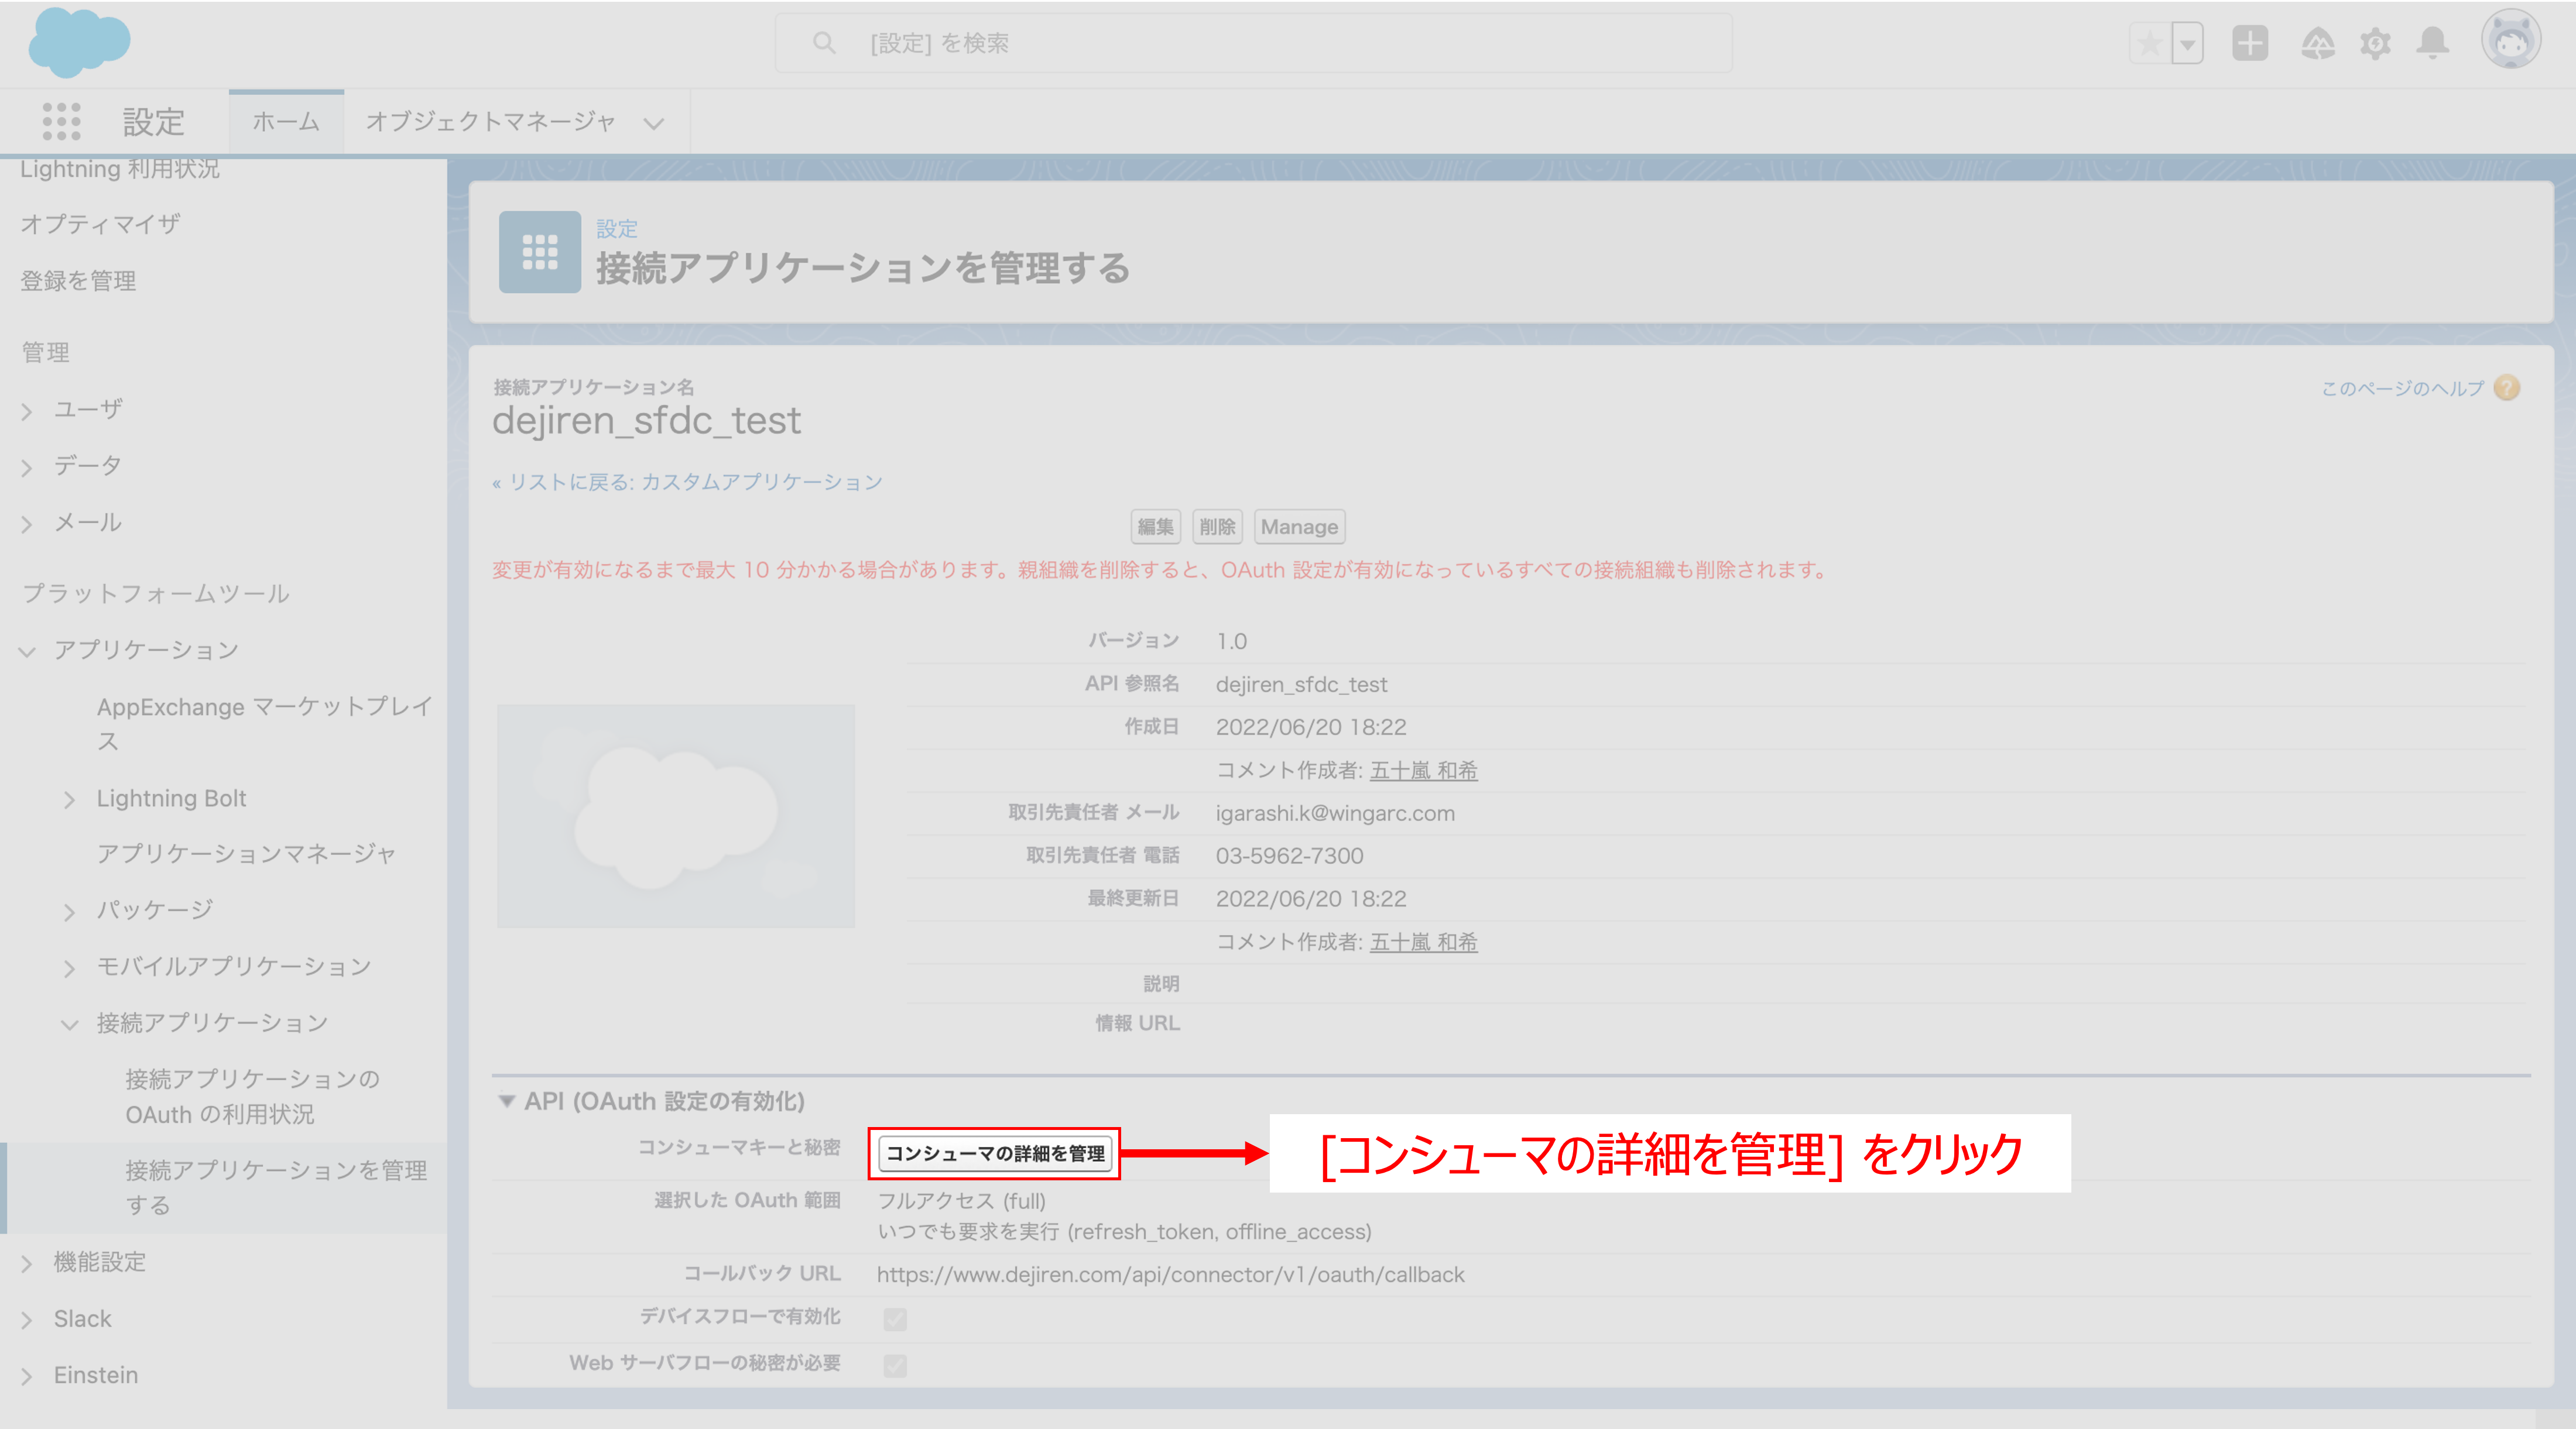Open the global actions plus icon
Image resolution: width=2576 pixels, height=1429 pixels.
(x=2250, y=43)
